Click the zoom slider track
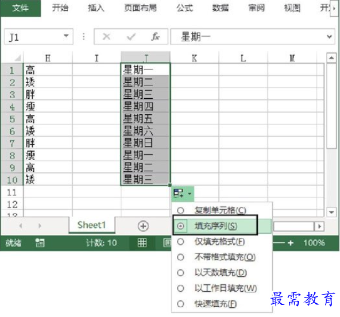 click(279, 242)
